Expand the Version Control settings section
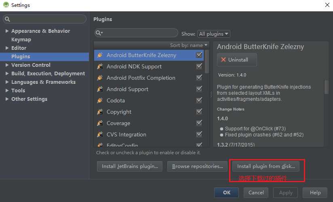 pos(7,65)
